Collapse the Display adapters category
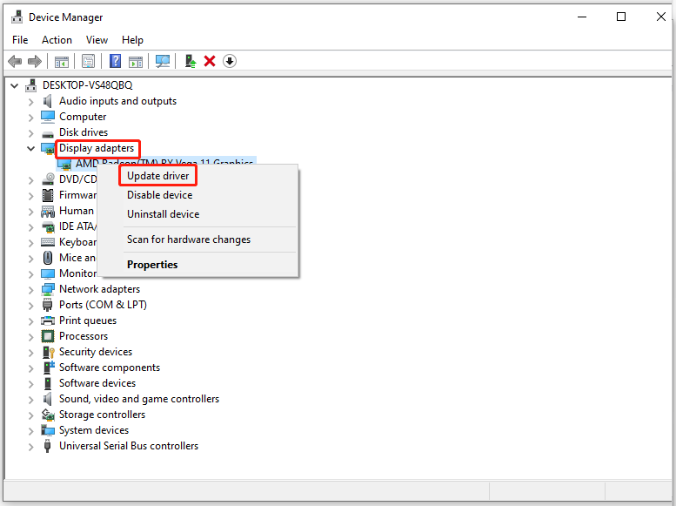This screenshot has width=676, height=506. point(30,149)
